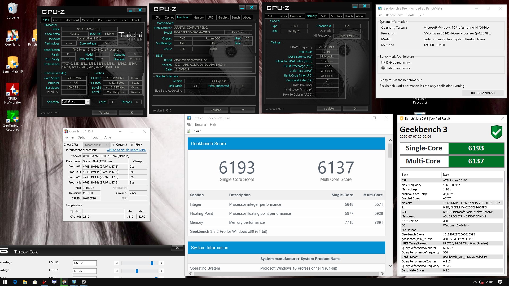Open Microsoft Store from the taskbar
Screen dimensions: 509x286
coord(34,282)
